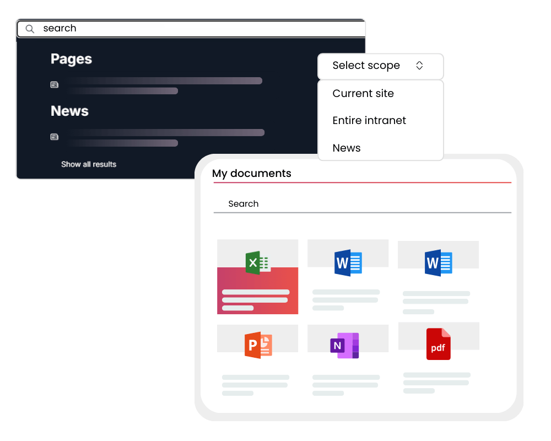Open the Select scope dropdown
The height and width of the screenshot is (441, 551).
[x=380, y=66]
